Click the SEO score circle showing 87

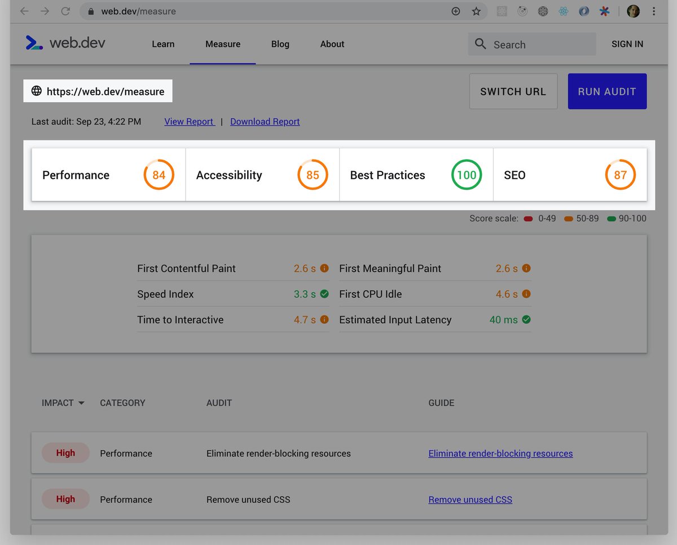pyautogui.click(x=621, y=175)
